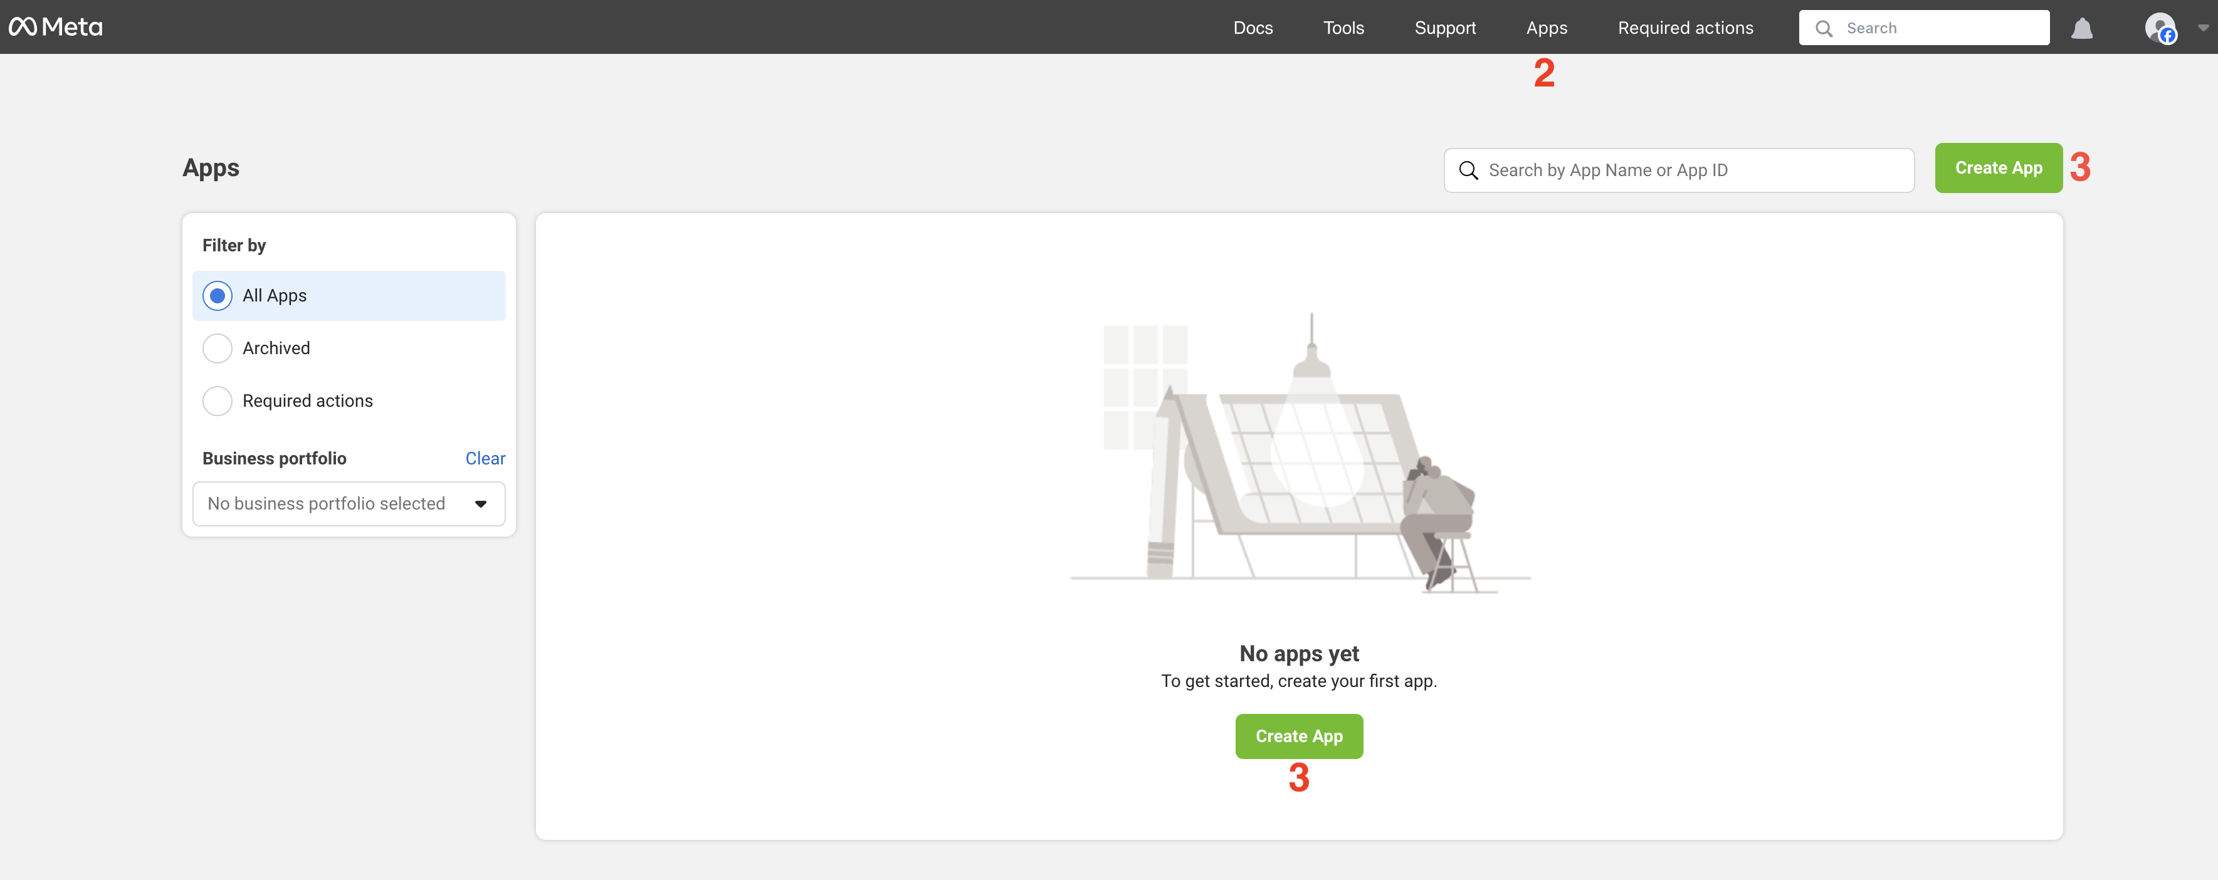Click magnifier icon in top search bar
This screenshot has width=2218, height=880.
(x=1823, y=28)
